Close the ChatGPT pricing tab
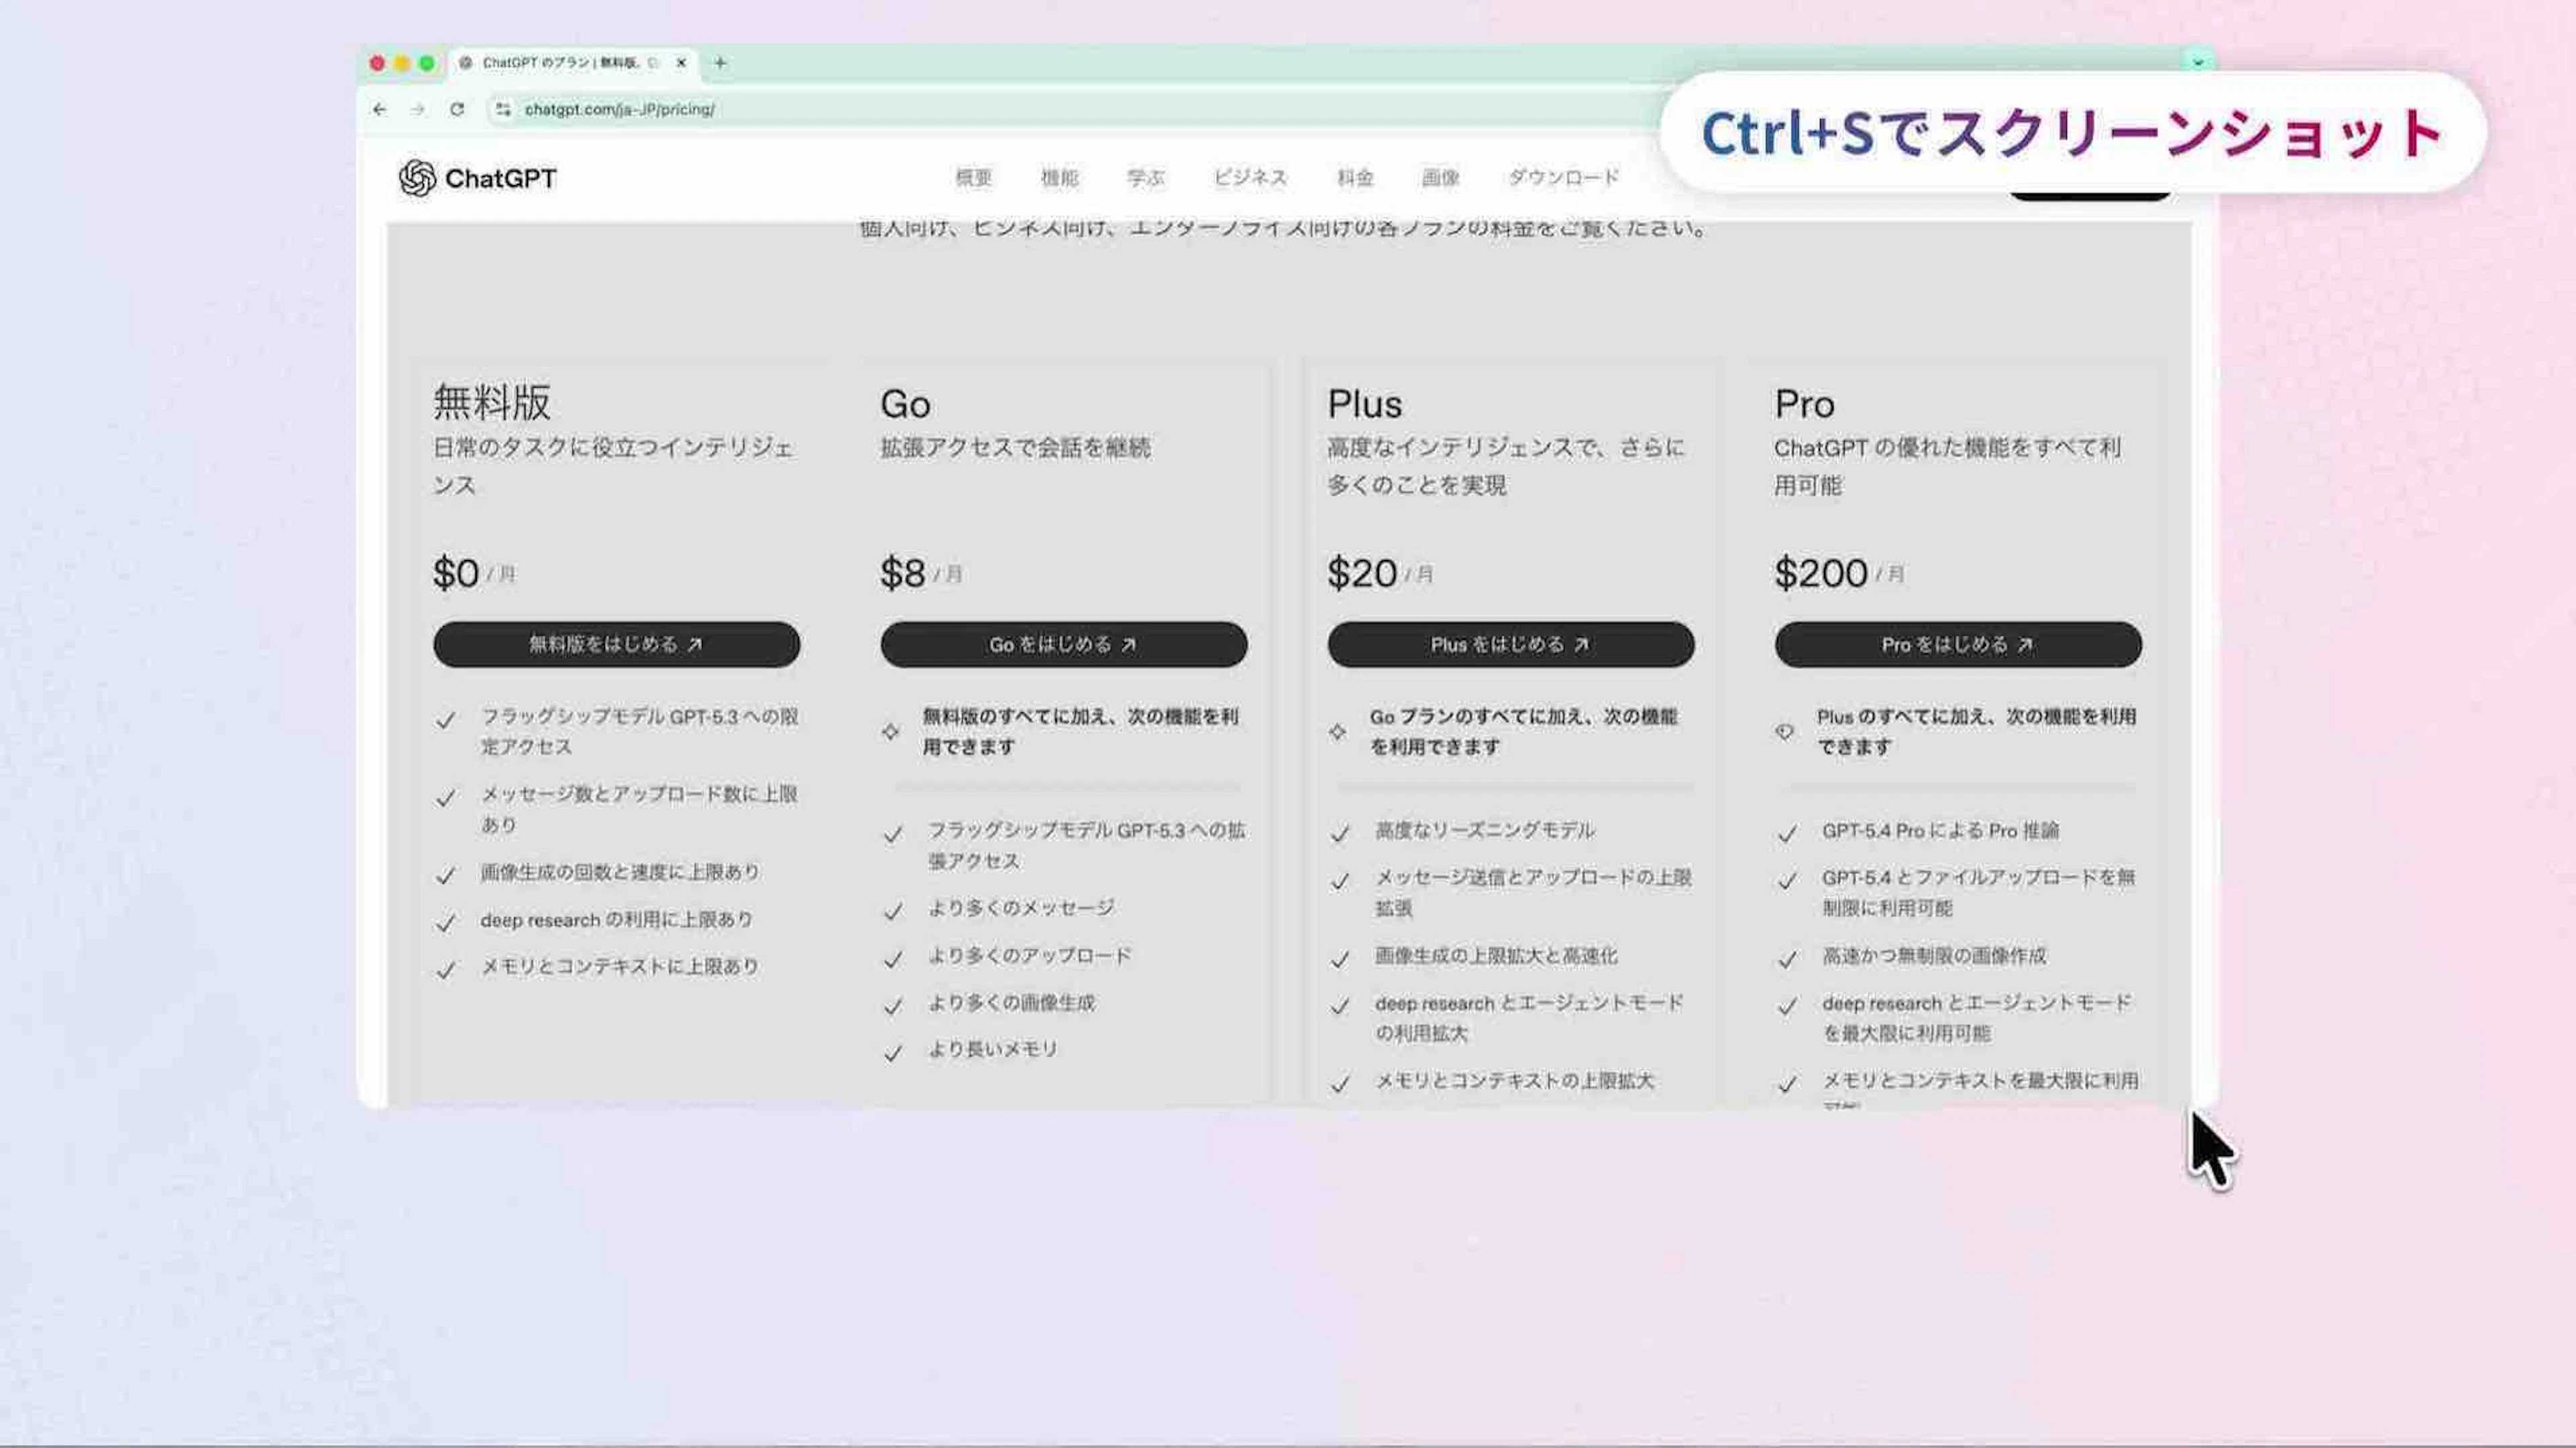This screenshot has width=2576, height=1448. point(681,62)
